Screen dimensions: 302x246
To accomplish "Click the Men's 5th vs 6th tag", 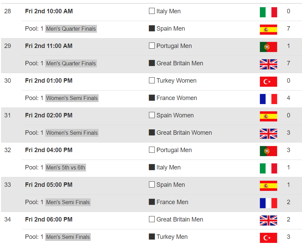I will [66, 167].
